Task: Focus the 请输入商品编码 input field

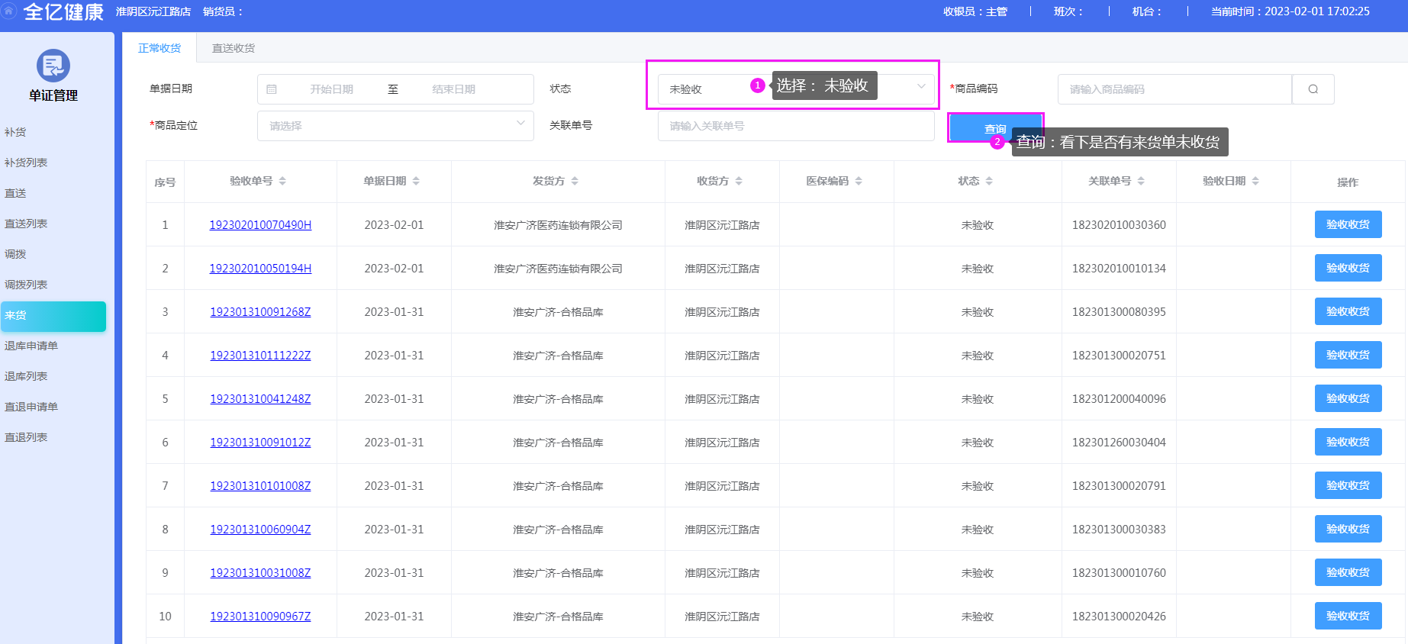Action: click(1174, 89)
